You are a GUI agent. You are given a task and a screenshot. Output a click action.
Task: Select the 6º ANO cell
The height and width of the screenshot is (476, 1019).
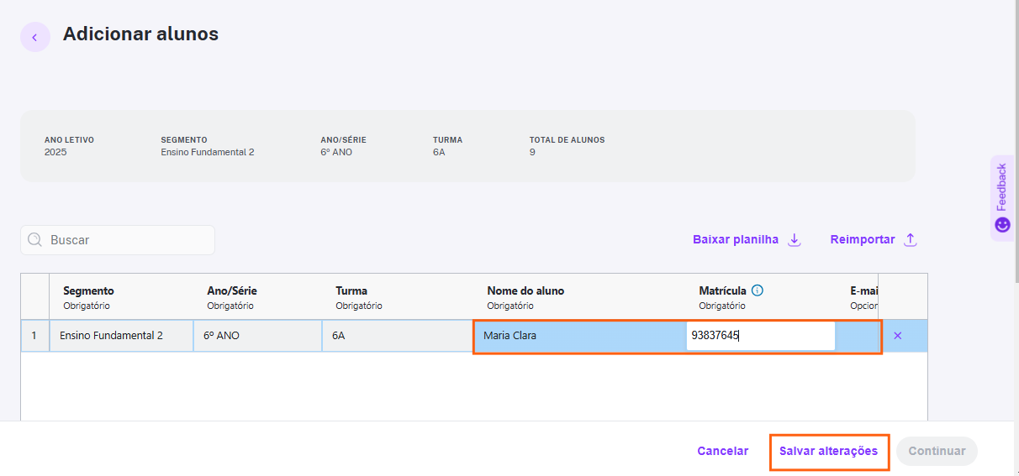[x=258, y=336]
